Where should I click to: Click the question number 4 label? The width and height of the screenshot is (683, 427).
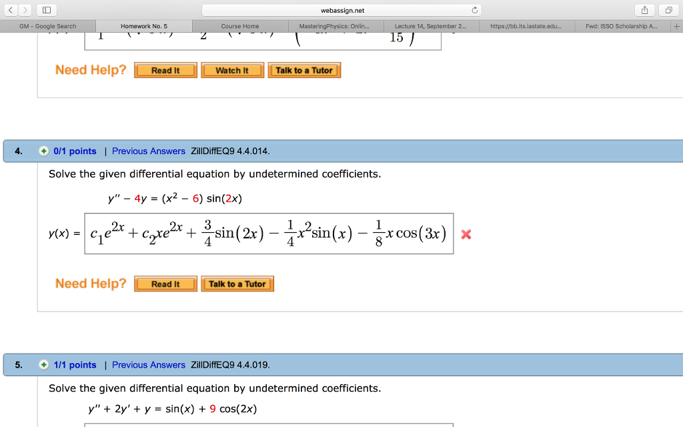coord(18,151)
